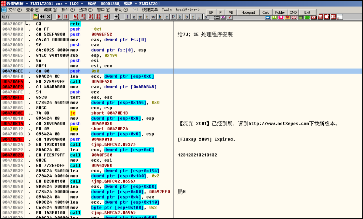The height and width of the screenshot is (219, 363).
Task: Click the Trace Into toolbar icon
Action: 91,17
